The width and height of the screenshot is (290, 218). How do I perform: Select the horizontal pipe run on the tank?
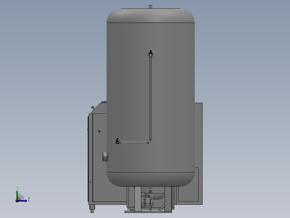pos(134,142)
